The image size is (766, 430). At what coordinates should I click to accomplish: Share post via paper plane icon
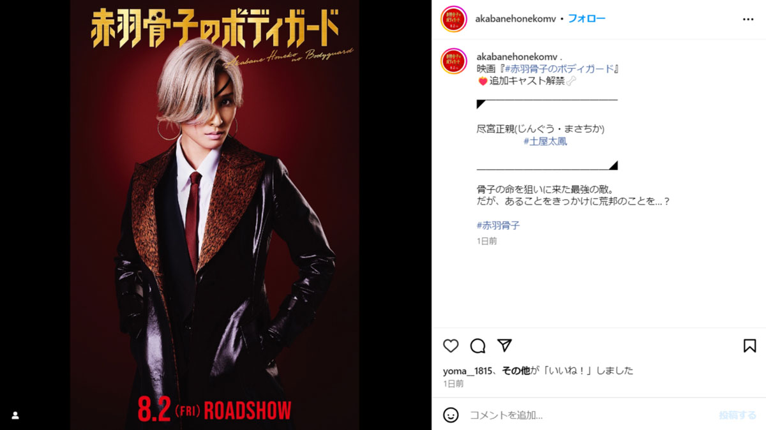click(x=504, y=346)
